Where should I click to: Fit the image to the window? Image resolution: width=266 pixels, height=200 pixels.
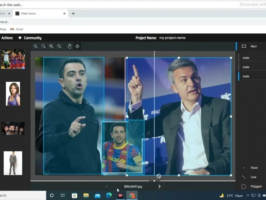pos(51,46)
